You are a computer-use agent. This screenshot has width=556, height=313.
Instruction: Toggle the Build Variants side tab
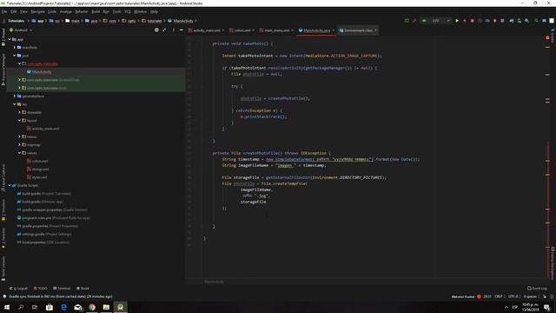tap(3, 269)
